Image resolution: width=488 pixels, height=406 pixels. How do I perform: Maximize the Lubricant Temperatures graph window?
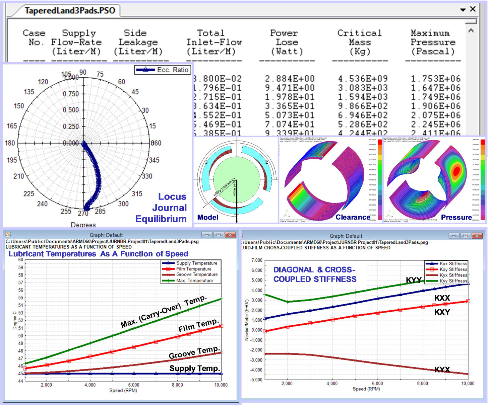pos(219,235)
